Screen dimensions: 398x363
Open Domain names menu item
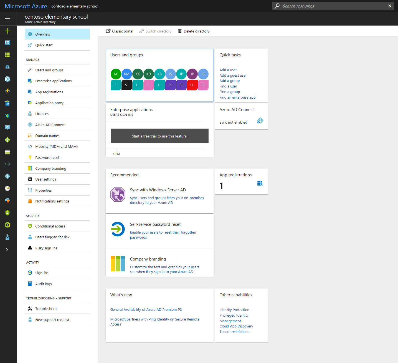tap(57, 136)
